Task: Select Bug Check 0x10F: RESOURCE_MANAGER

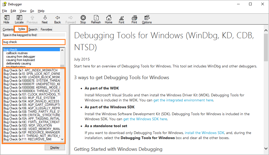Action: point(32,132)
